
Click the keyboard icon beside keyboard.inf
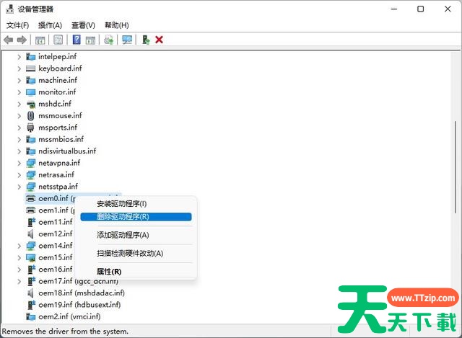click(30, 68)
